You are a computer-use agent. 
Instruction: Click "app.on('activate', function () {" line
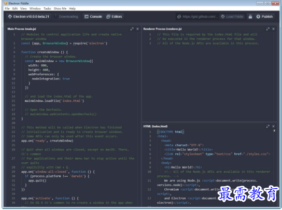point(50,198)
